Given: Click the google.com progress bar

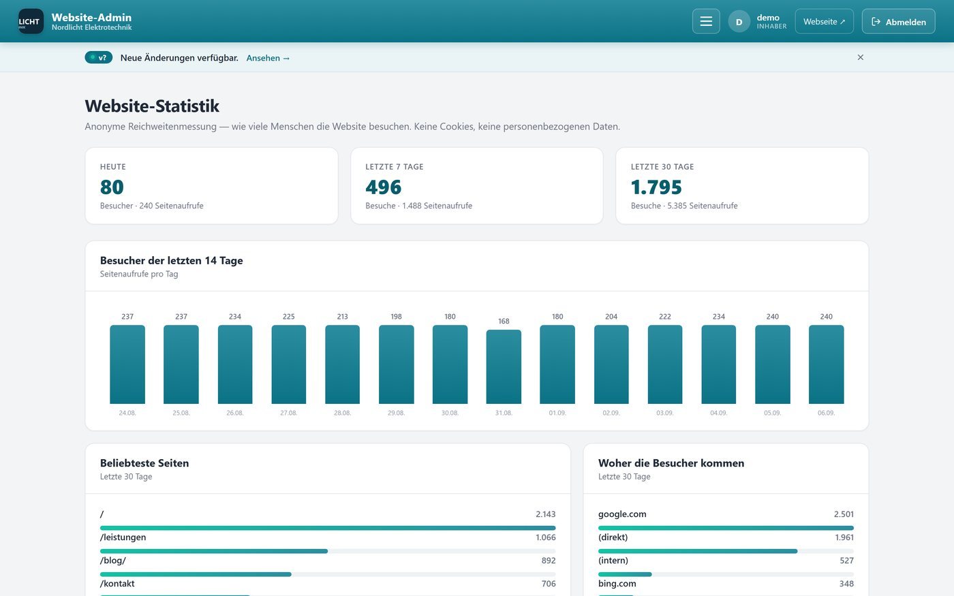Looking at the screenshot, I should [x=726, y=528].
